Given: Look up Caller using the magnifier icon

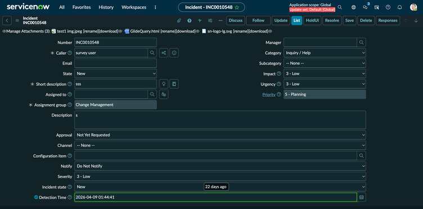Looking at the screenshot, I should pyautogui.click(x=152, y=53).
